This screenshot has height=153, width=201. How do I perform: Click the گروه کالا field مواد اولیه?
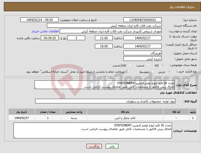pyautogui.click(x=105, y=101)
